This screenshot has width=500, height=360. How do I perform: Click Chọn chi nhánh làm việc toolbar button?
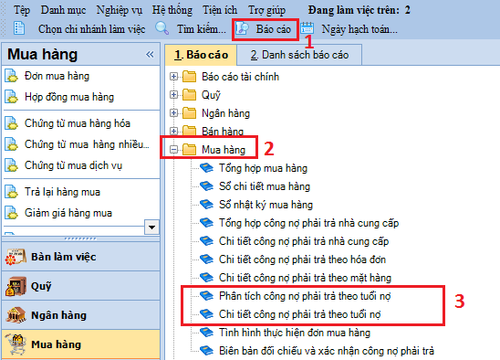click(91, 29)
